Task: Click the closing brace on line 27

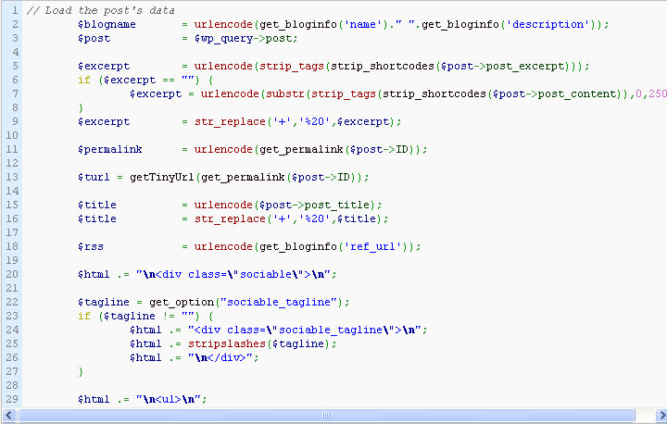Action: click(x=81, y=371)
